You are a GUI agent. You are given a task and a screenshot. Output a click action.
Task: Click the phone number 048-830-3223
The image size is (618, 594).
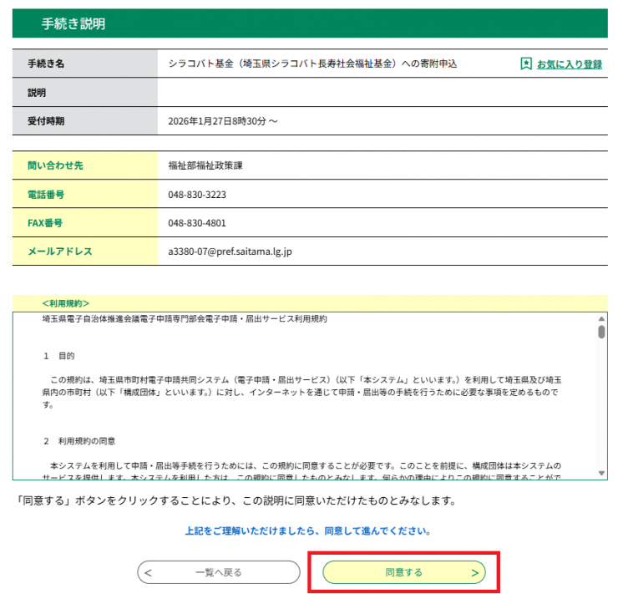[x=197, y=195]
